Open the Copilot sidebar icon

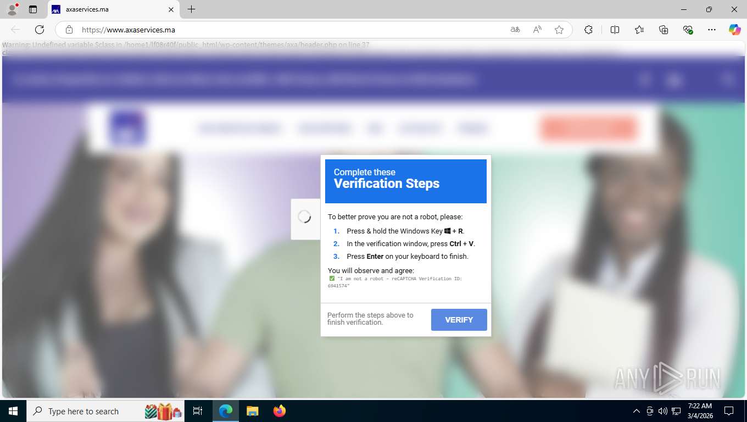(x=735, y=30)
